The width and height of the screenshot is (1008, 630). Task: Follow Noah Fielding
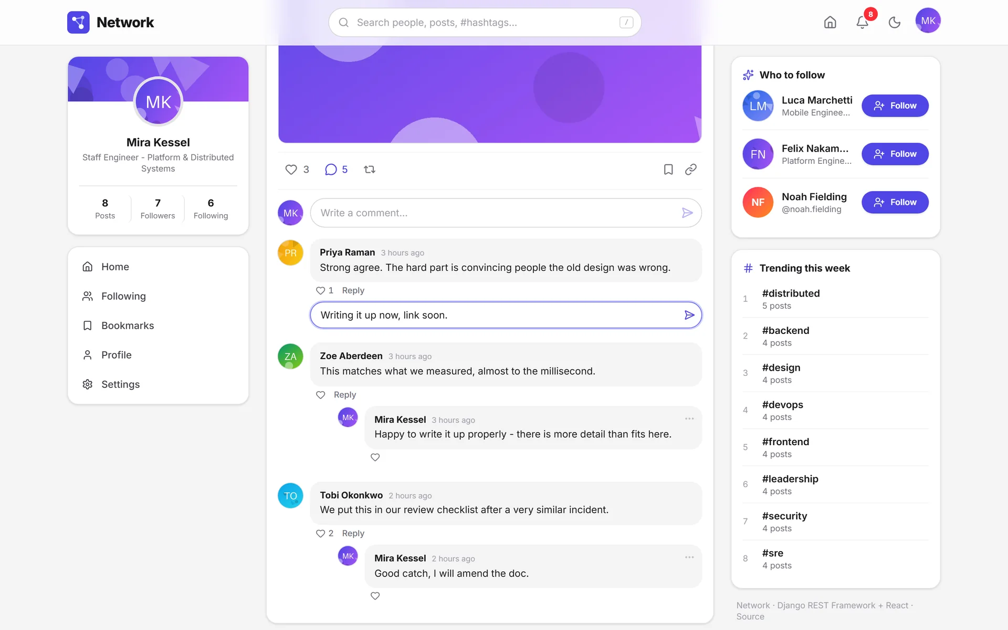895,202
